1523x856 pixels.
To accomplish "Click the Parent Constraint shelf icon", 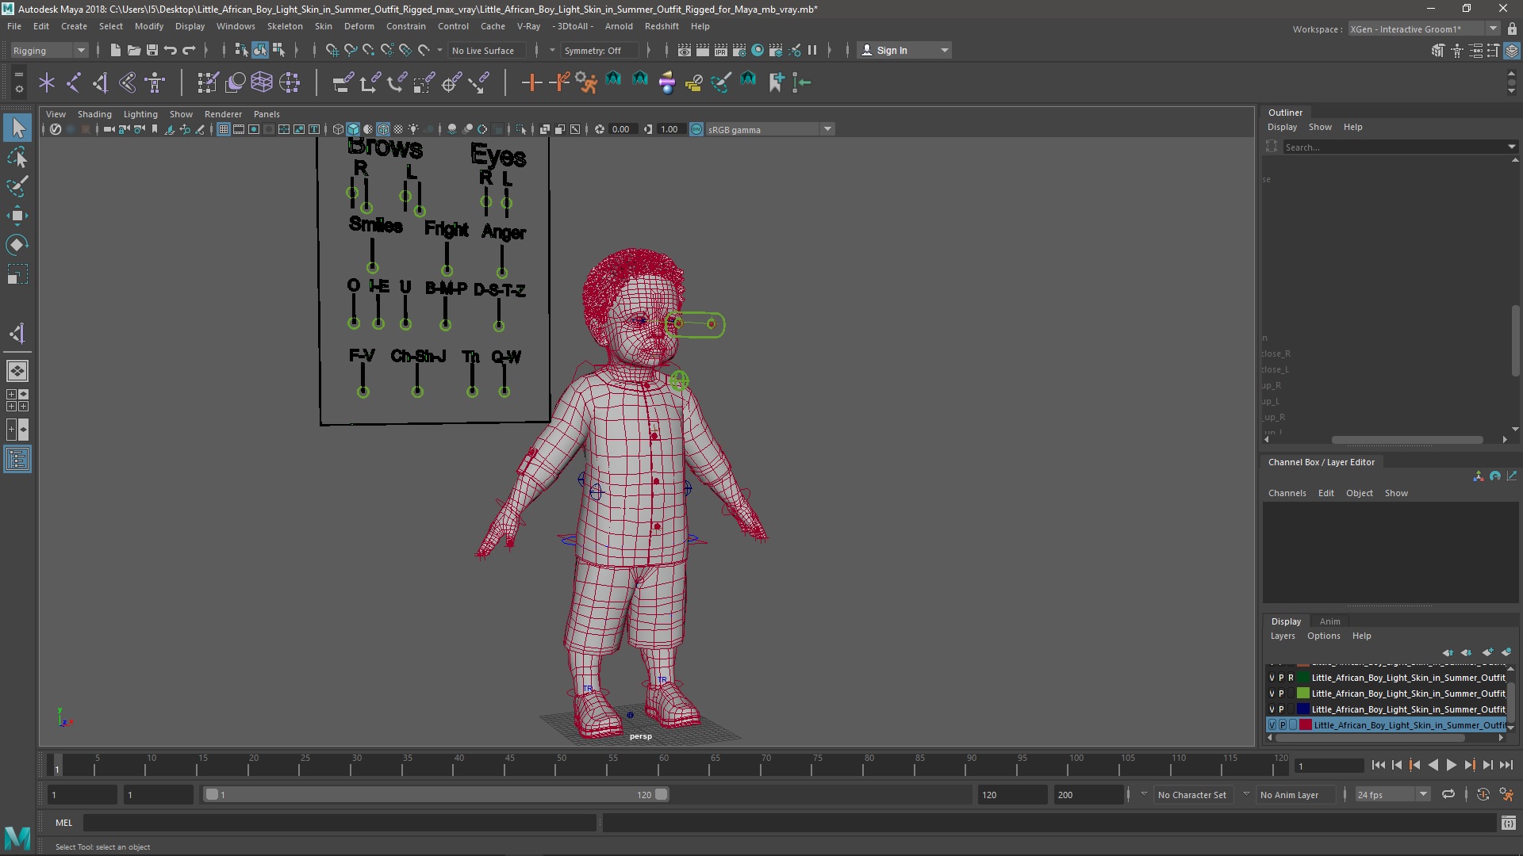I will [x=343, y=82].
